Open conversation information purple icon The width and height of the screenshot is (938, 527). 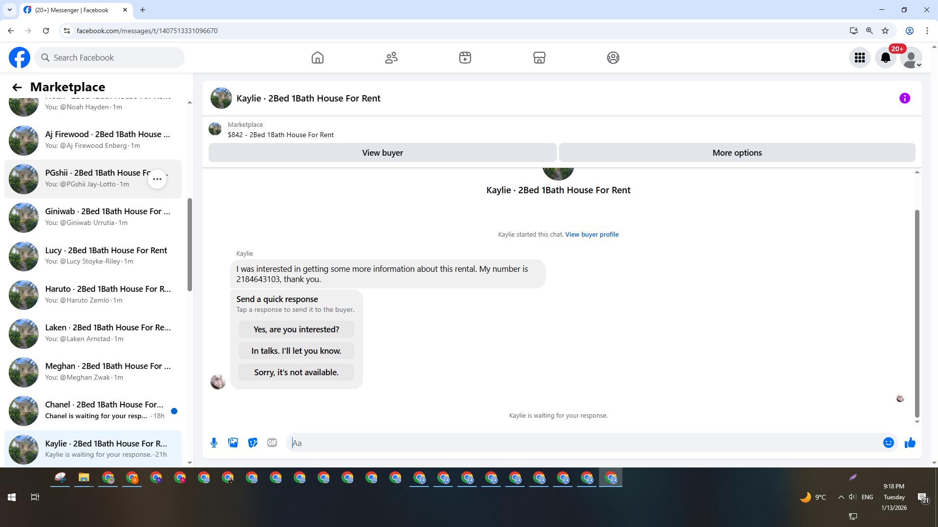pos(905,98)
